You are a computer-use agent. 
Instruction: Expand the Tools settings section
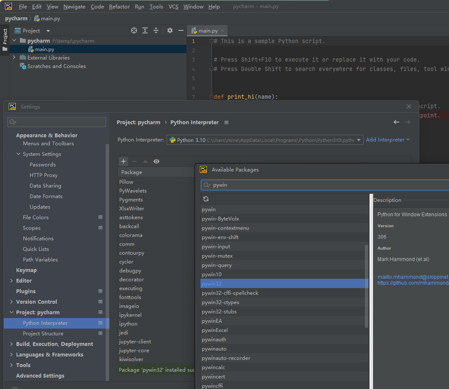pyautogui.click(x=11, y=365)
